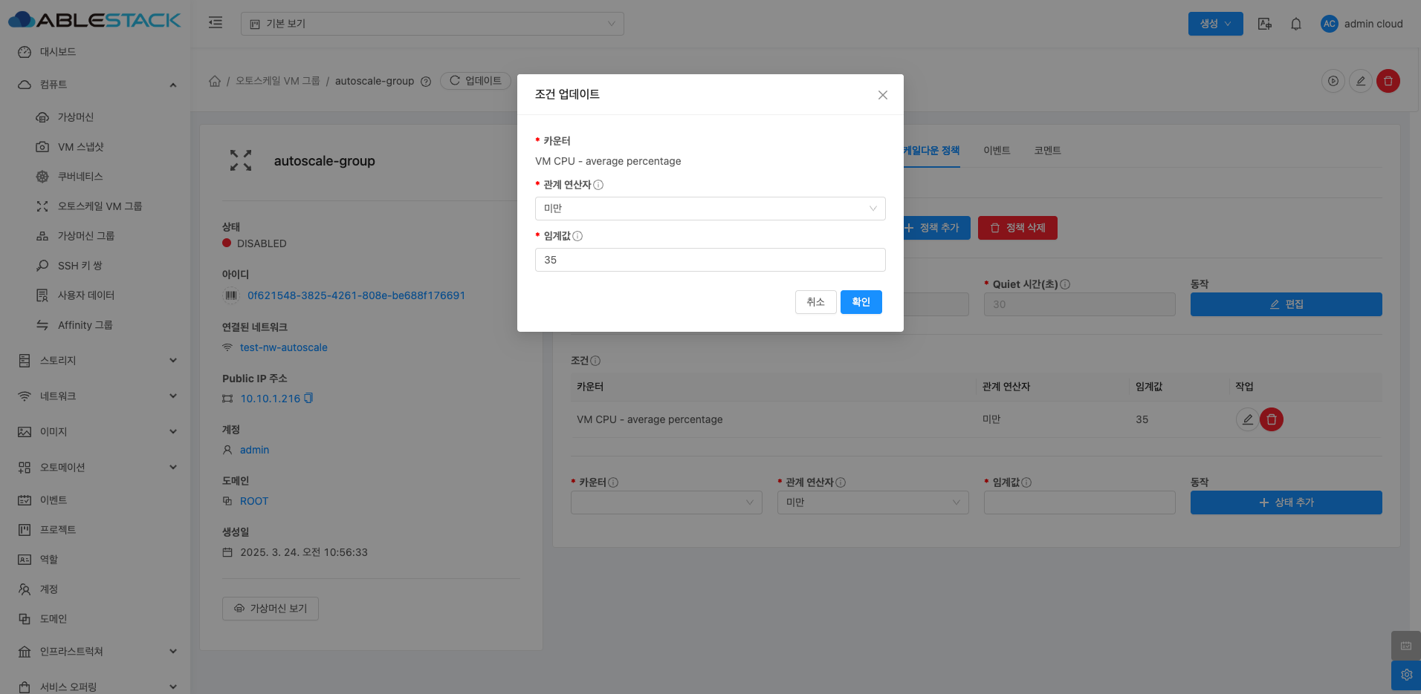This screenshot has height=694, width=1421.
Task: Close the 조건 업데이트 dialog
Action: tap(882, 95)
